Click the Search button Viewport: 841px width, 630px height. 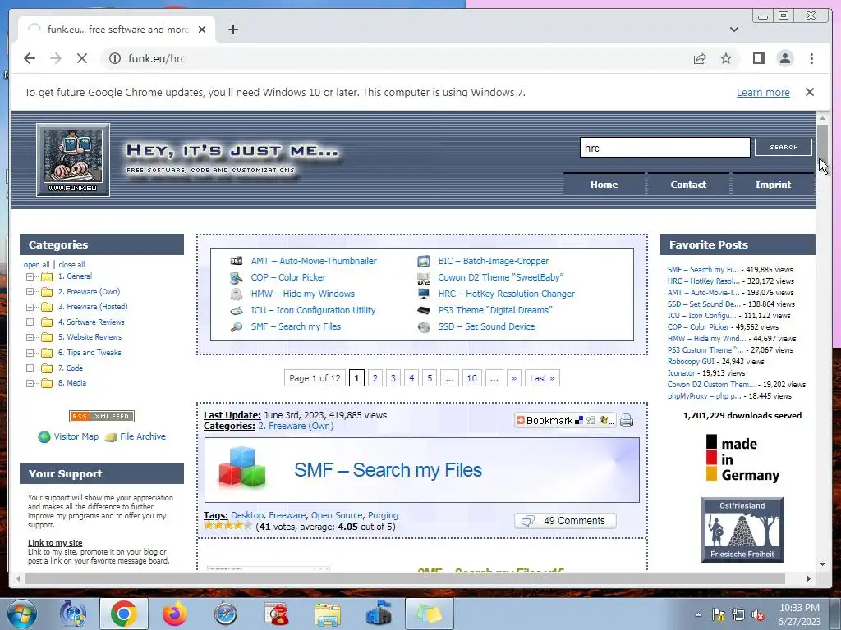click(x=783, y=147)
